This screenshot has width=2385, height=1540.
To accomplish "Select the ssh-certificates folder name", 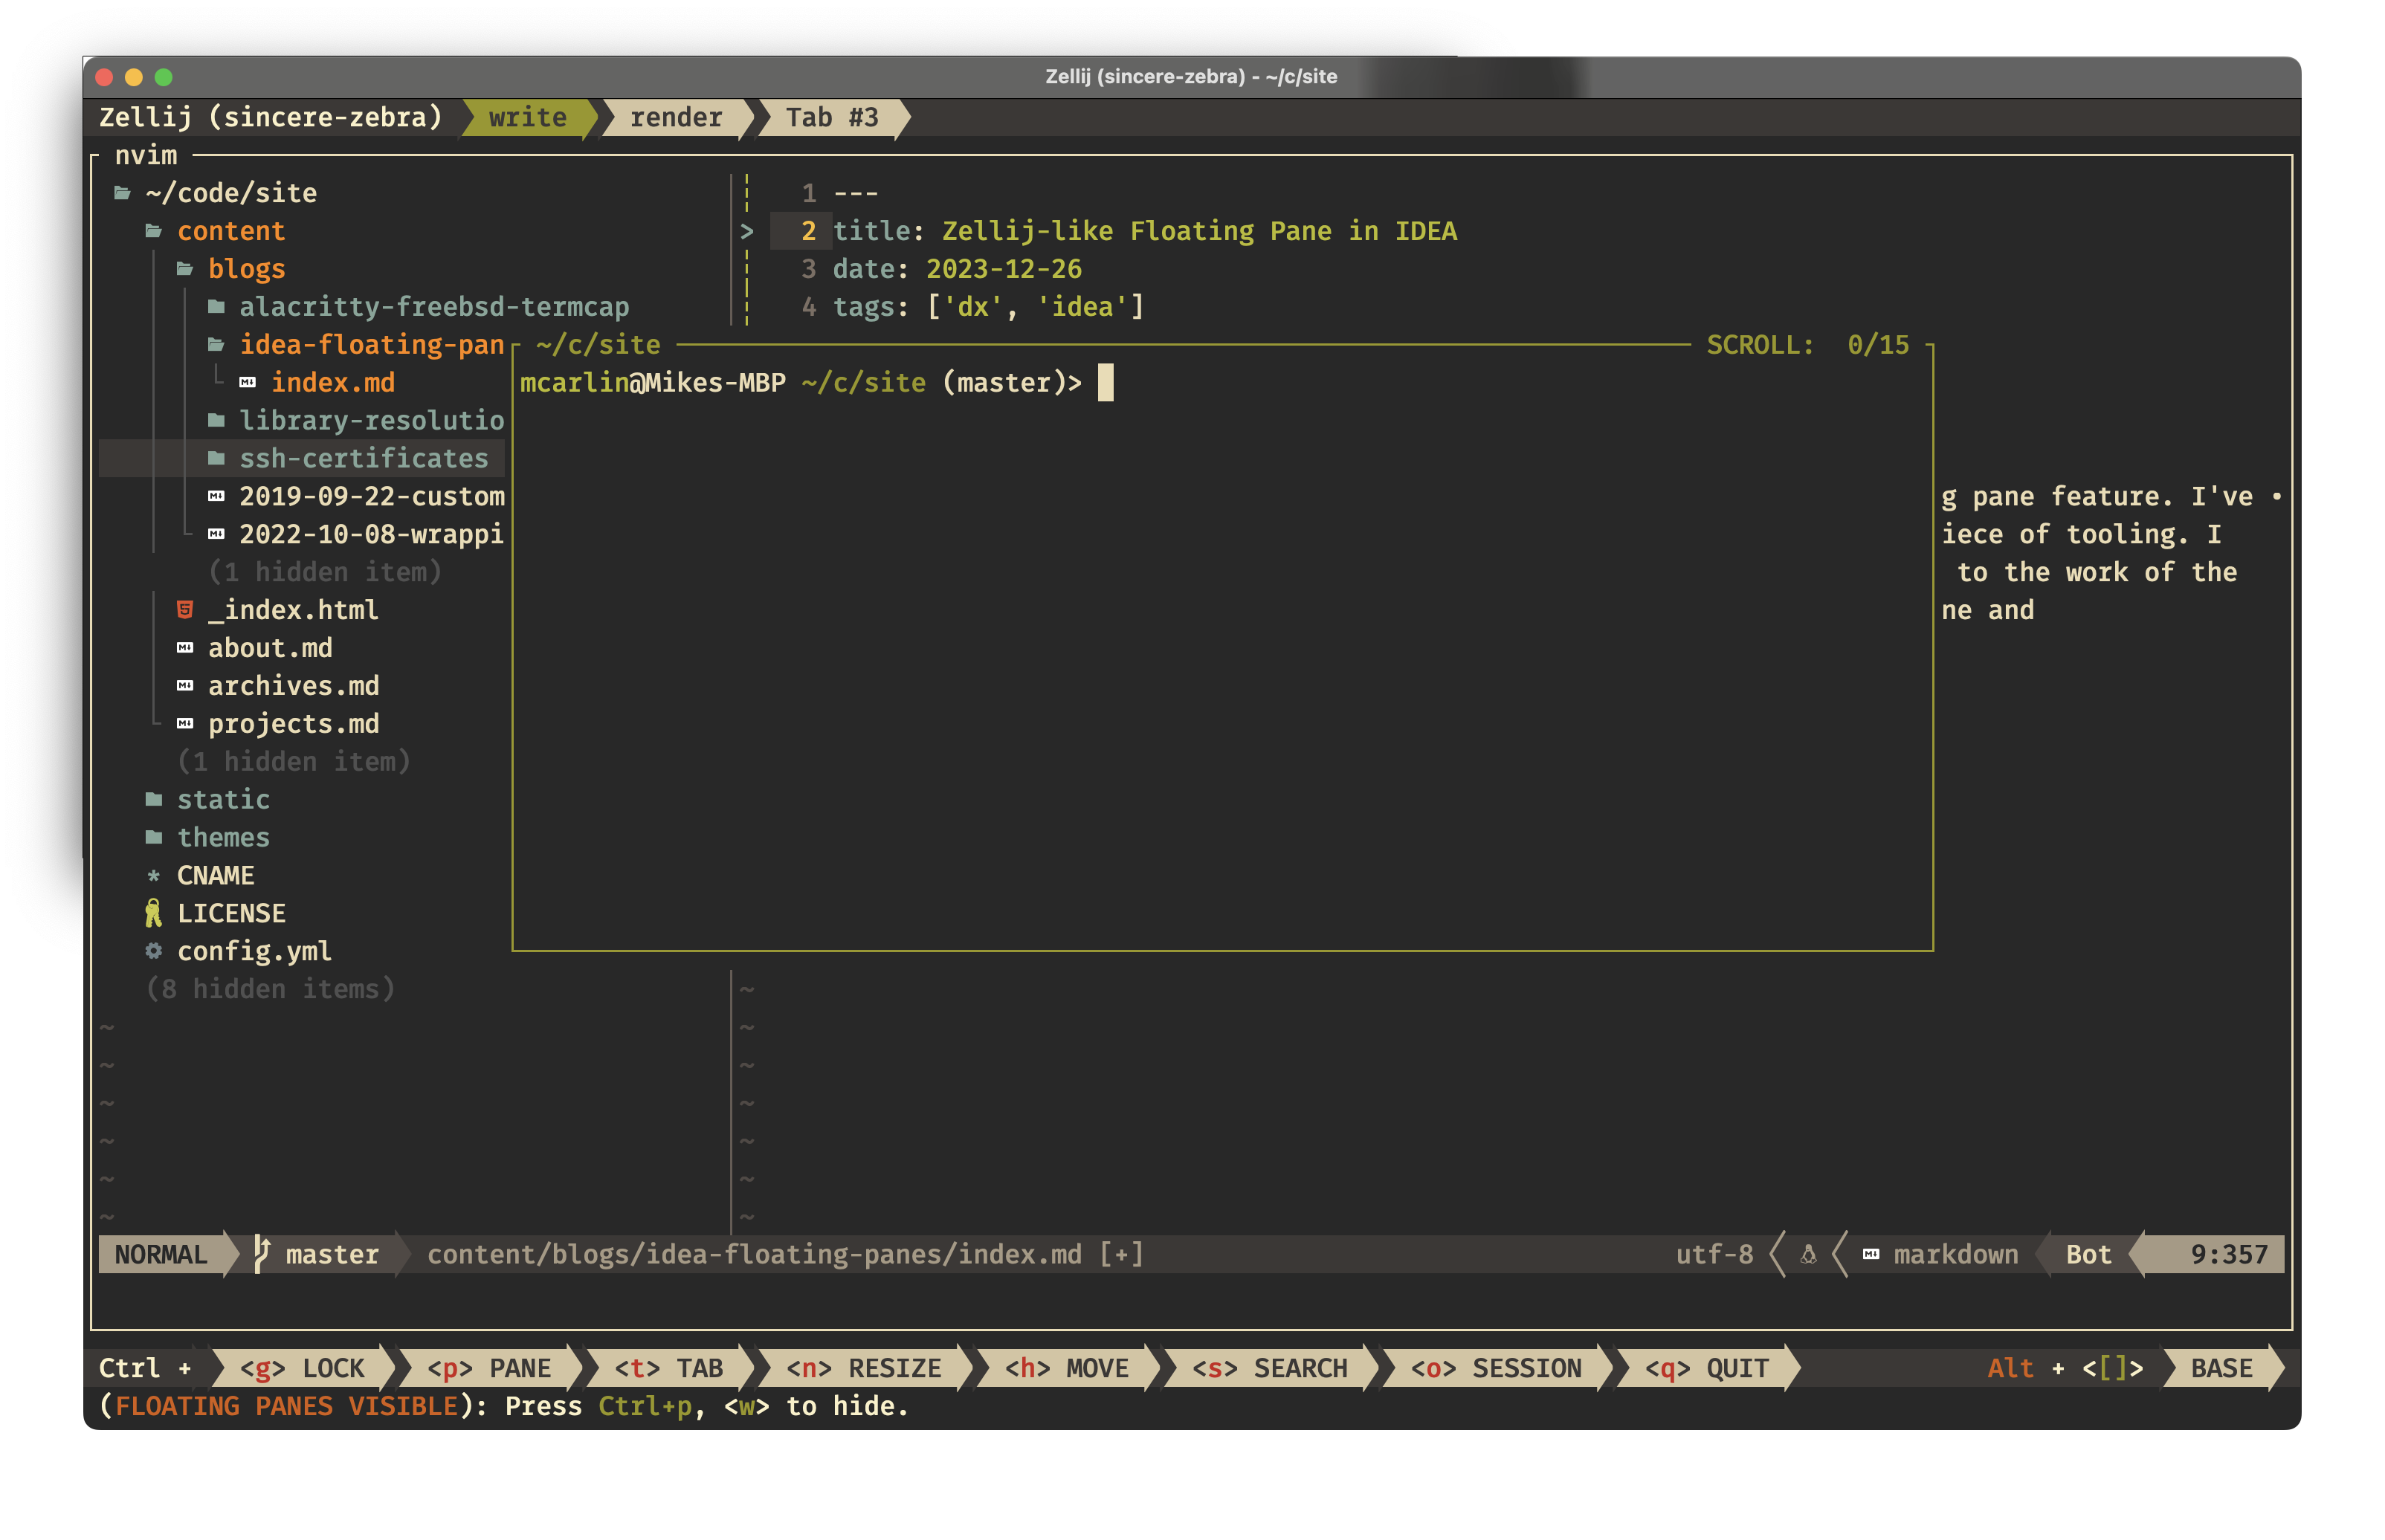I will 364,459.
